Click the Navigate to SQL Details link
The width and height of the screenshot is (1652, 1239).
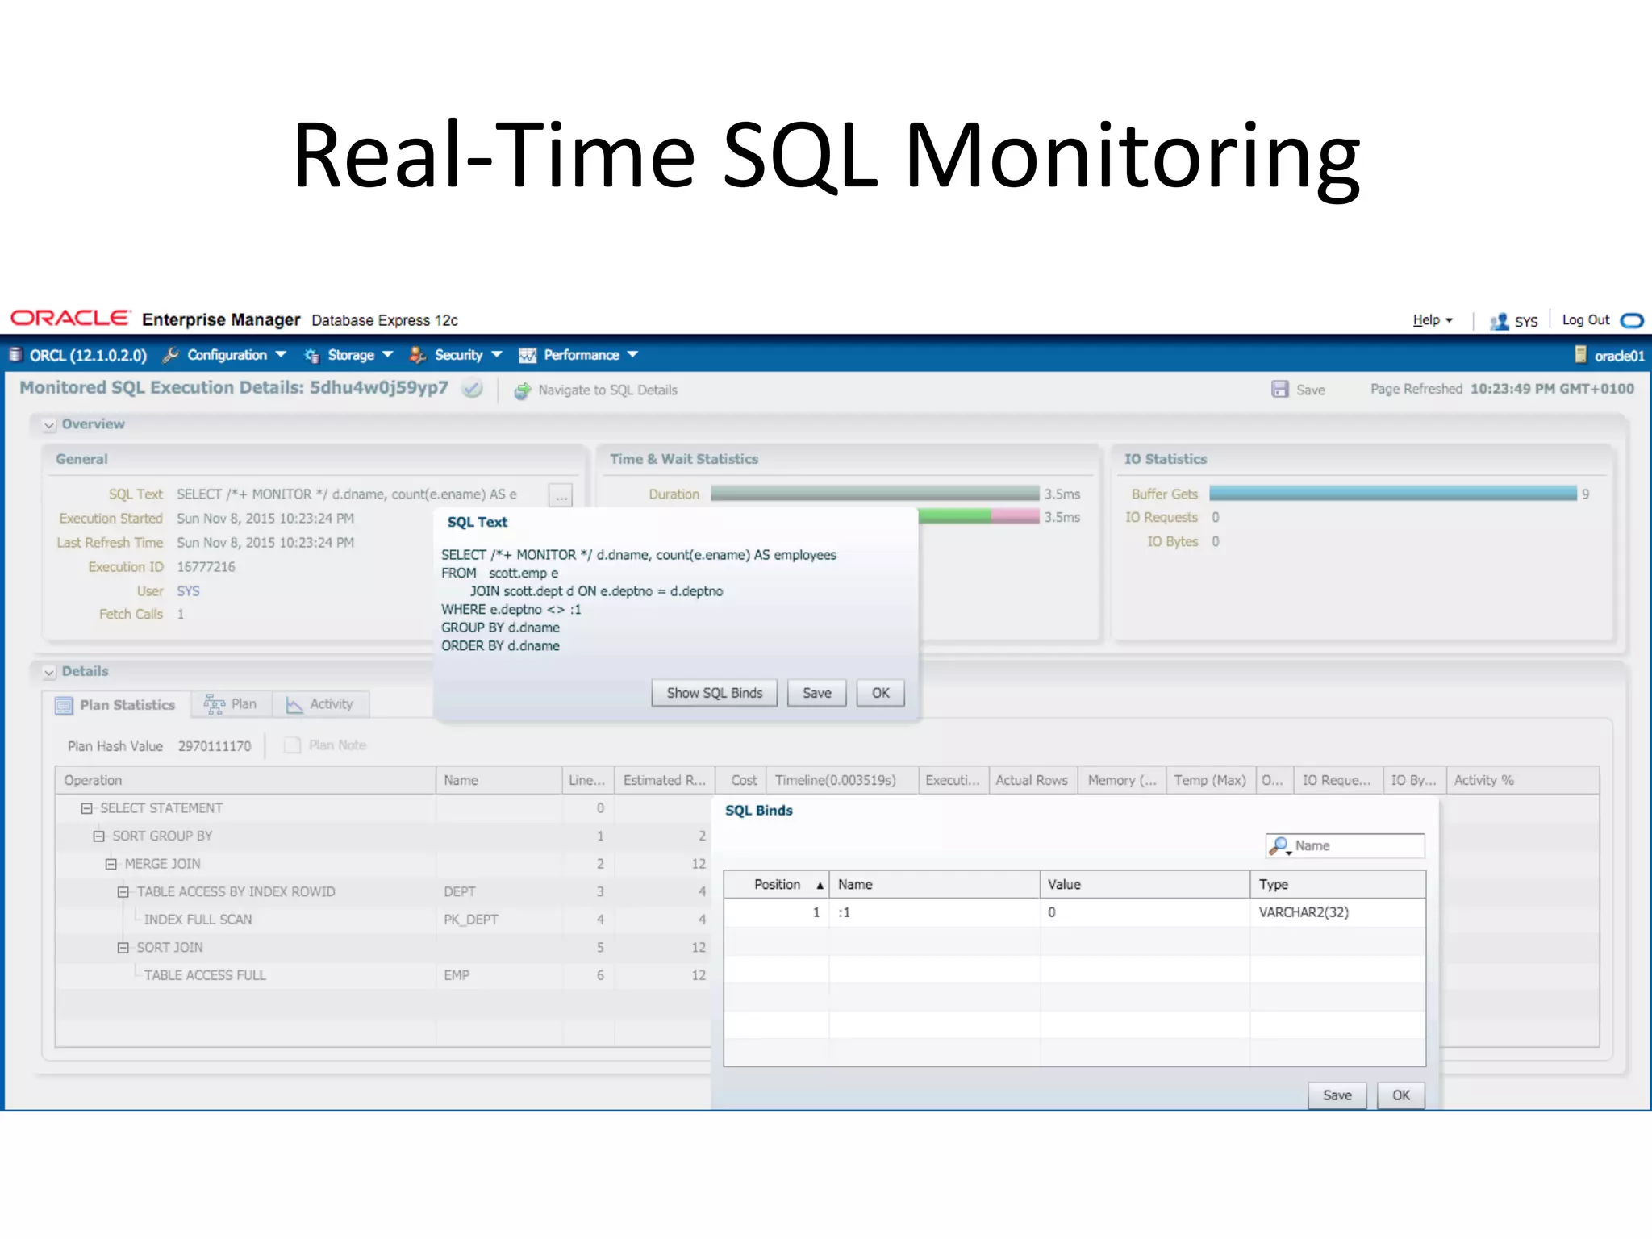[607, 390]
